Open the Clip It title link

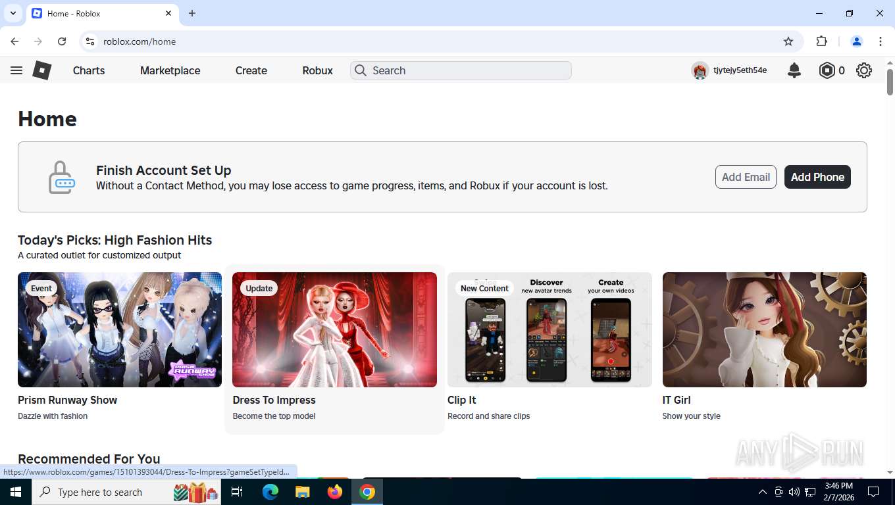461,400
